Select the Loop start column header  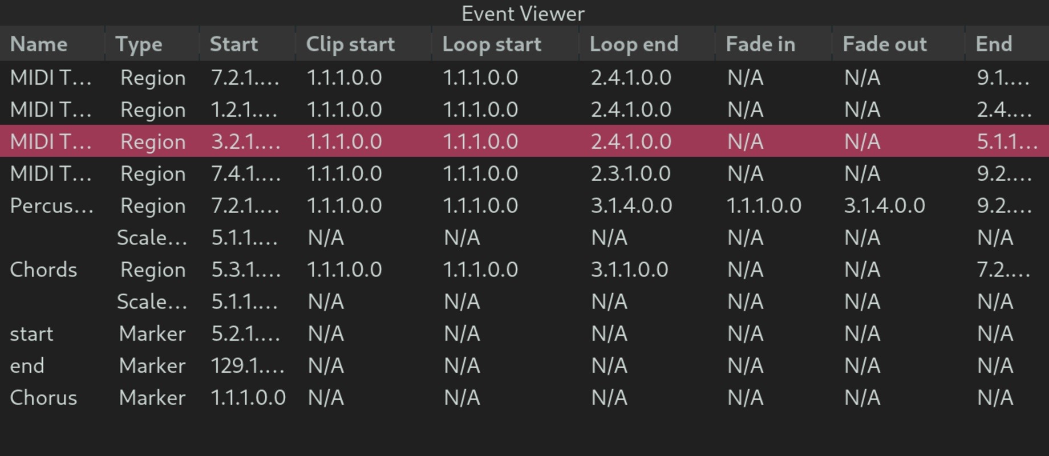click(505, 44)
